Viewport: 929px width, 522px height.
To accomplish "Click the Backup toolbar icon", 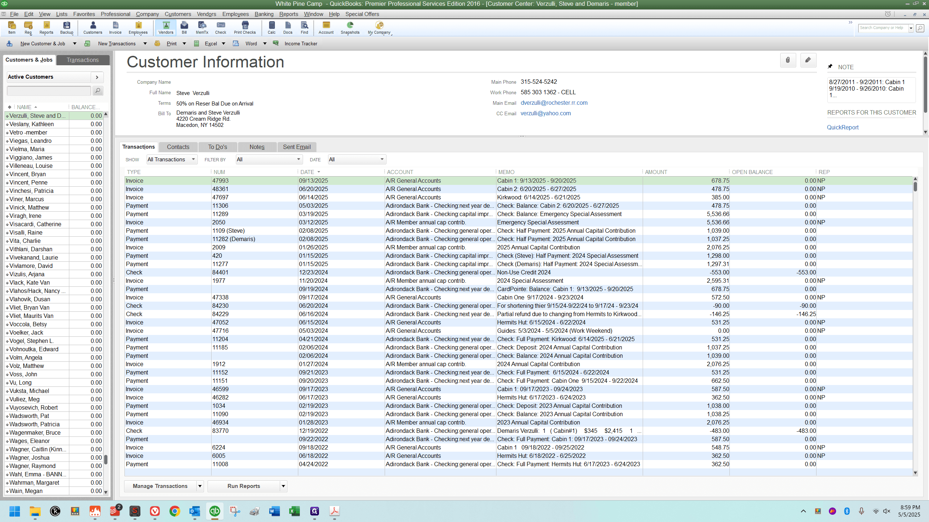I will click(67, 28).
